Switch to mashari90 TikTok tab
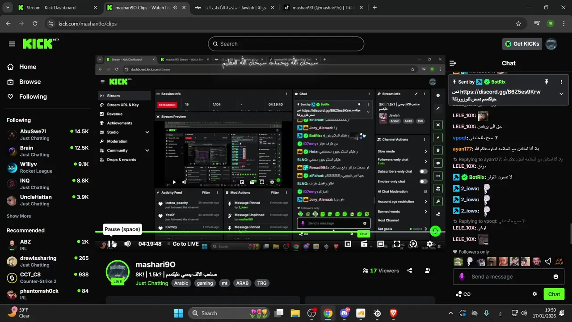 (x=324, y=8)
